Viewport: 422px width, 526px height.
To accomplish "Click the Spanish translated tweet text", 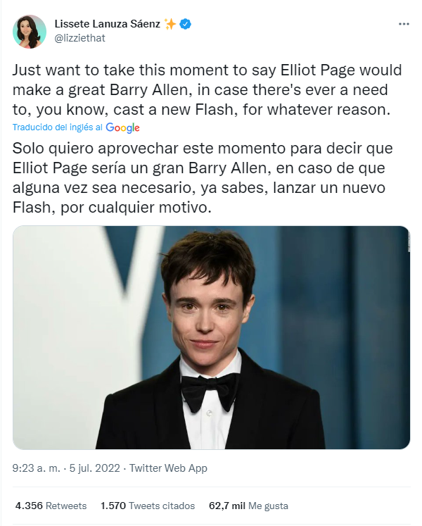I will click(203, 177).
